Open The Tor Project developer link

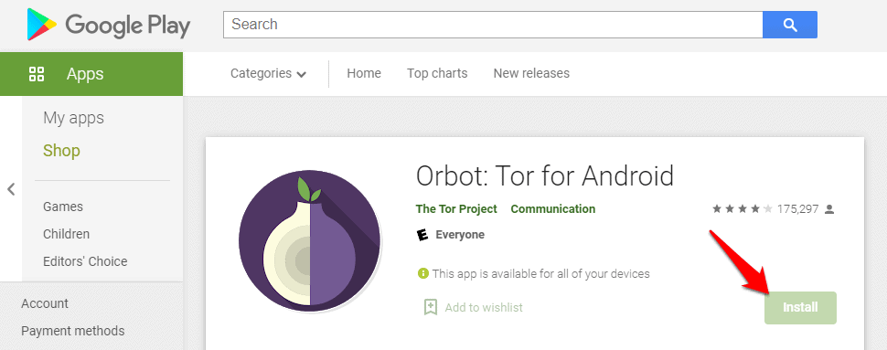[456, 209]
